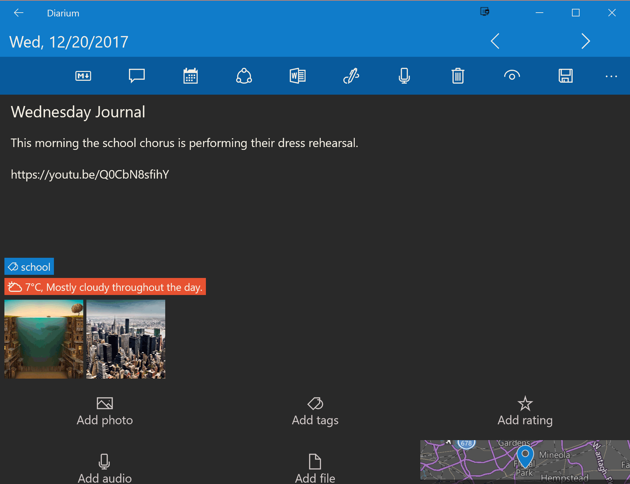Open the calendar icon in toolbar

pyautogui.click(x=190, y=76)
